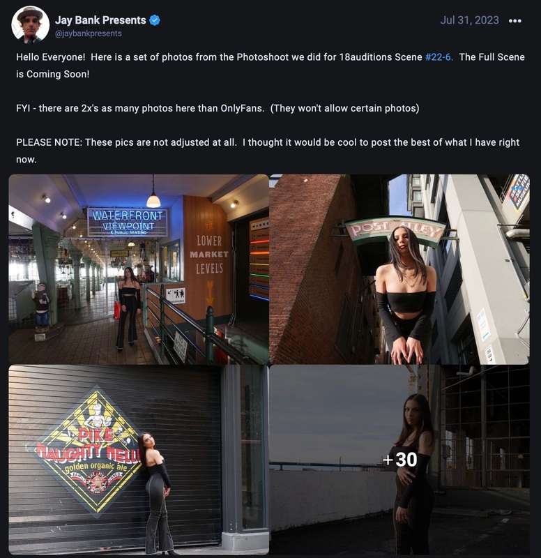Click the PLEASE NOTE paragraph text
The height and width of the screenshot is (558, 541).
(268, 151)
